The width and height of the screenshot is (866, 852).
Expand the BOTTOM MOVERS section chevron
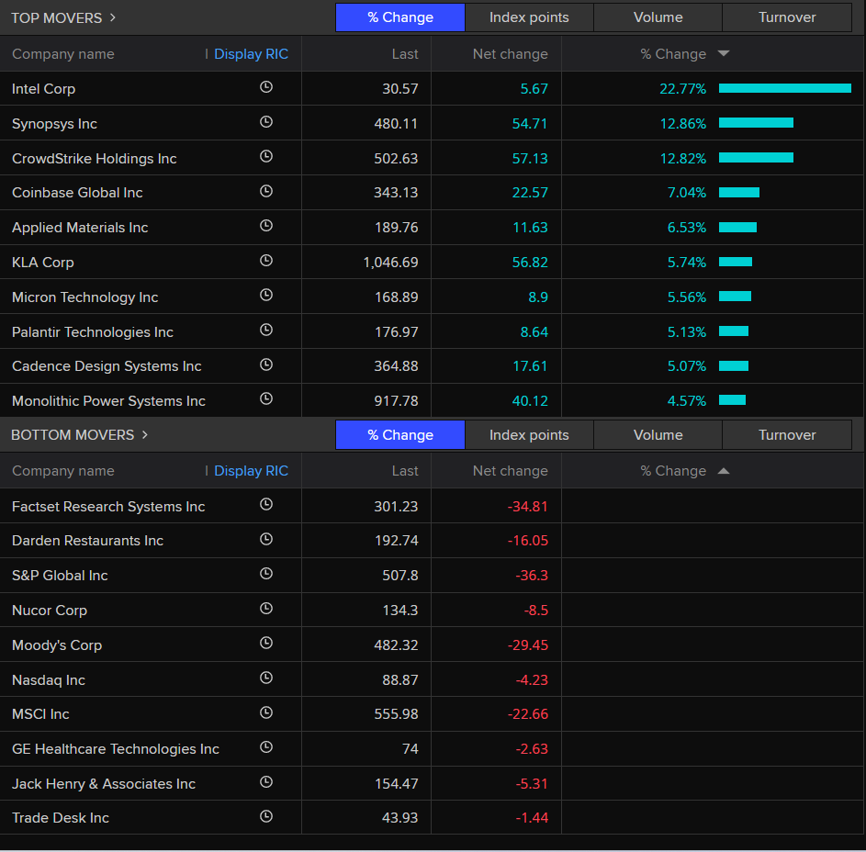(145, 434)
